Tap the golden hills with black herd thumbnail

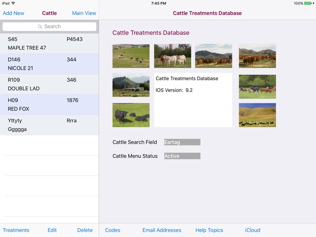tap(257, 115)
